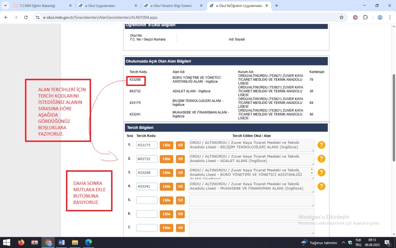Click the empty Tercih Kodu field in row 6

147,214
